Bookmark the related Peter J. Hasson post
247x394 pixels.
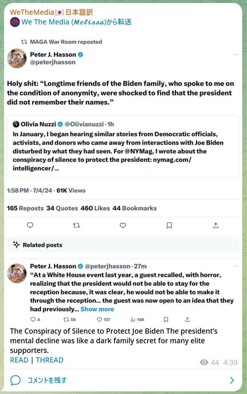[x=166, y=319]
